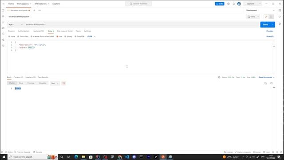Screen dimensions: 284x160
Task: Open the History sidebar icon
Action: (x=3, y=46)
